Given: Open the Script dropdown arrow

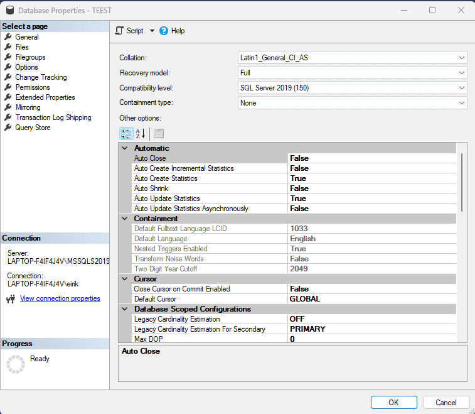Looking at the screenshot, I should tap(152, 31).
